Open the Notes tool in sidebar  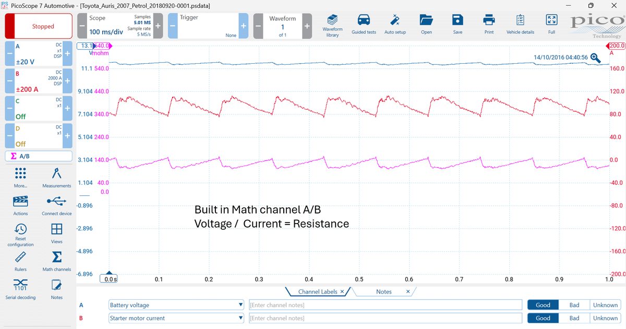[x=57, y=289]
